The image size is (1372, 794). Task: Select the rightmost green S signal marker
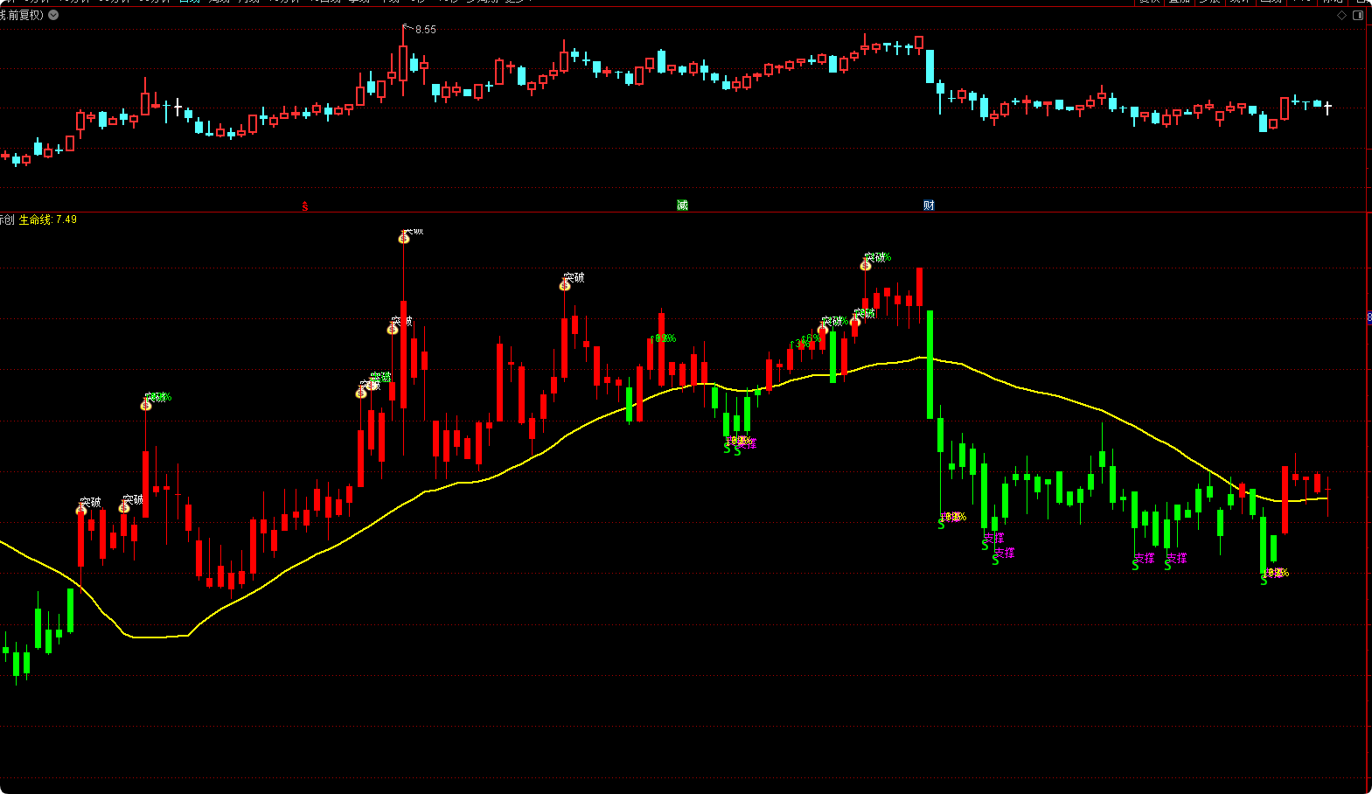1264,580
